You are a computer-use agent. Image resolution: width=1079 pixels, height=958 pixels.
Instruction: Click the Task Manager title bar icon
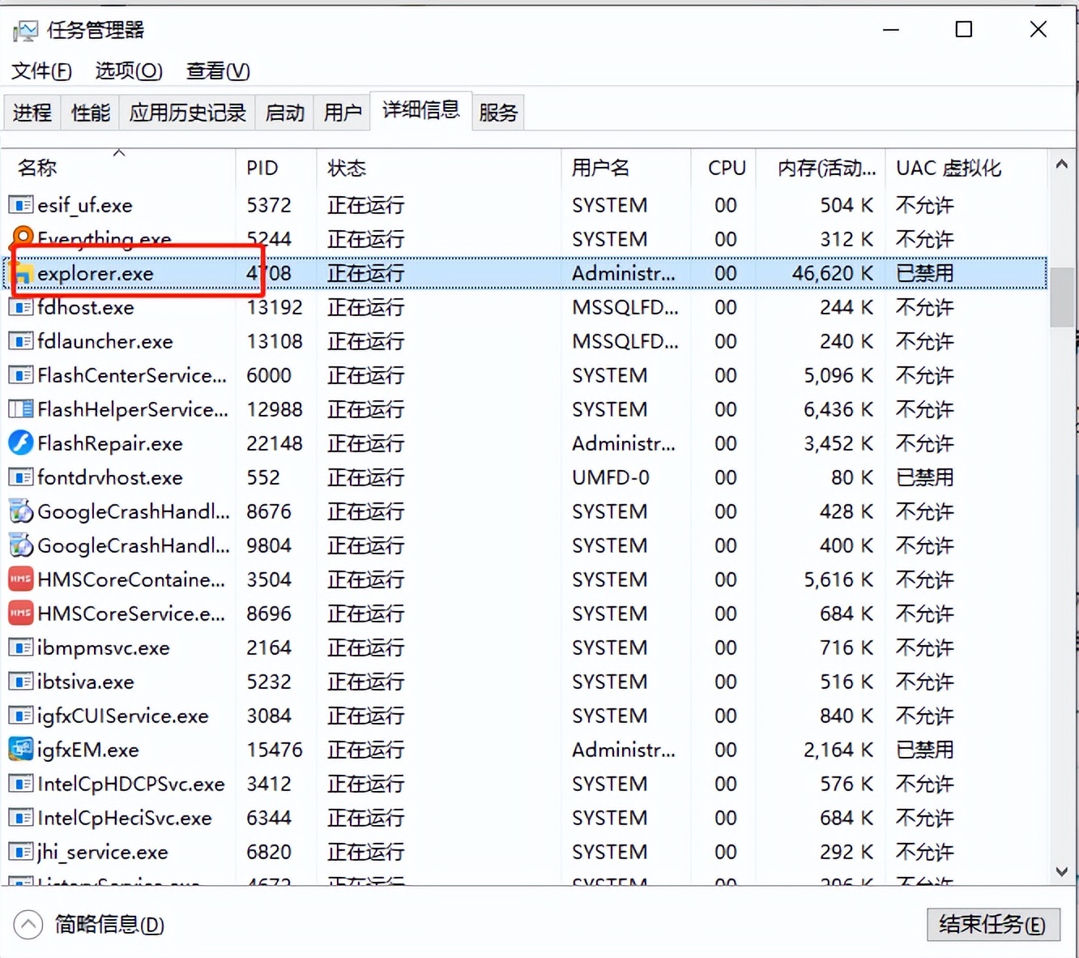(x=25, y=29)
